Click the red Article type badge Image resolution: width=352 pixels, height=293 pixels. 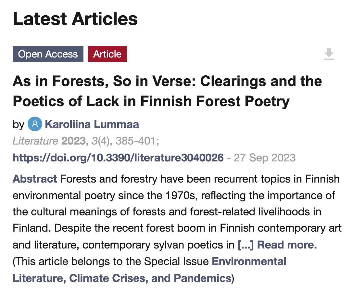point(107,54)
